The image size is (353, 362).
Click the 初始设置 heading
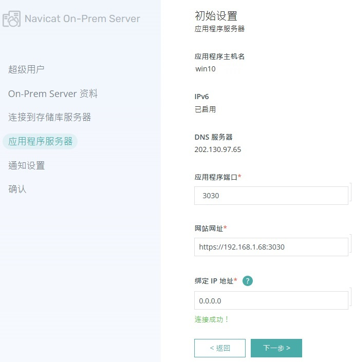[216, 16]
